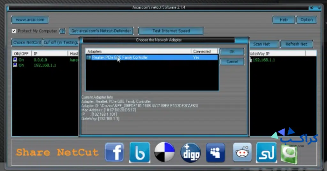Image resolution: width=327 pixels, height=171 pixels.
Task: Click On status for 0.0.0.0 row
Action: pos(21,60)
